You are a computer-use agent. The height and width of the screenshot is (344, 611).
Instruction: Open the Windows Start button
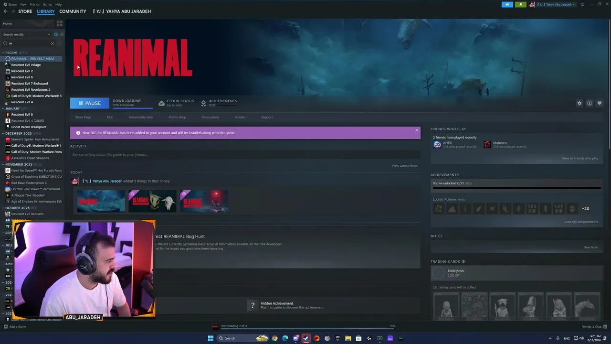211,338
